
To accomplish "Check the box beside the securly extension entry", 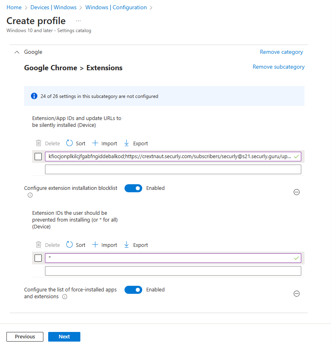I will (38, 157).
